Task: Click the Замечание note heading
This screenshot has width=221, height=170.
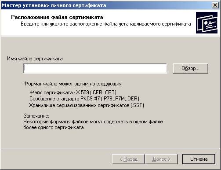Action: tap(36, 116)
